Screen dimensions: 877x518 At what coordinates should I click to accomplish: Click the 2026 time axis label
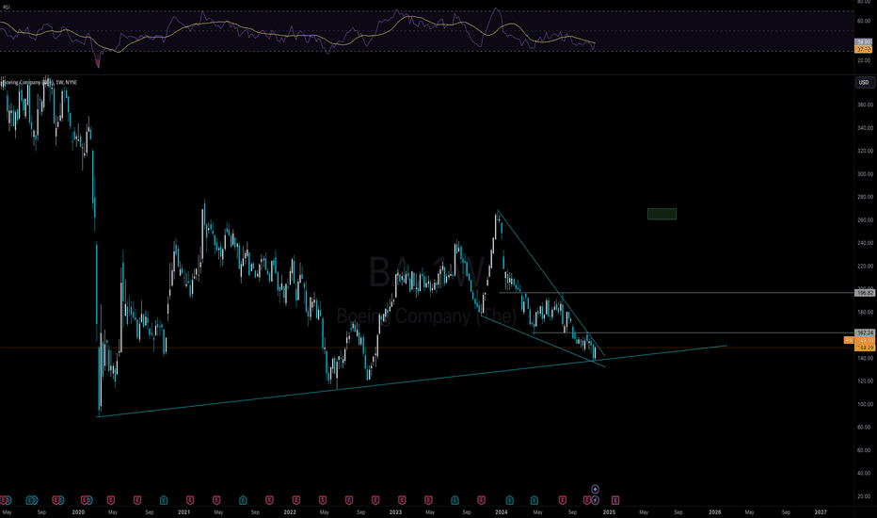coord(715,511)
